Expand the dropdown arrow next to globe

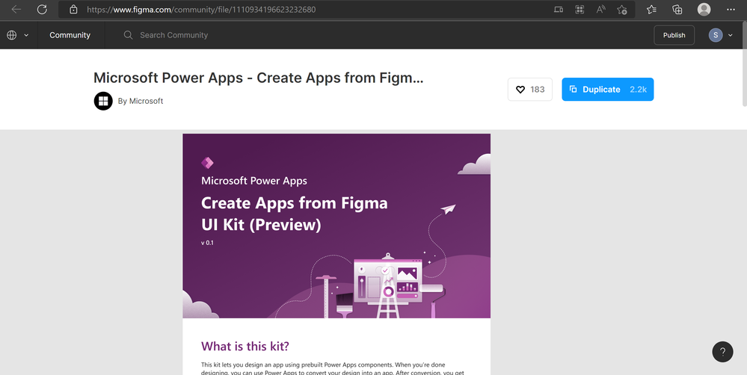(26, 35)
